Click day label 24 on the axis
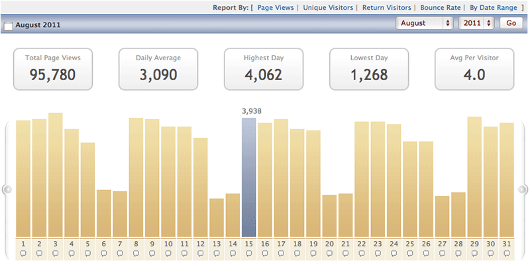 pos(394,244)
